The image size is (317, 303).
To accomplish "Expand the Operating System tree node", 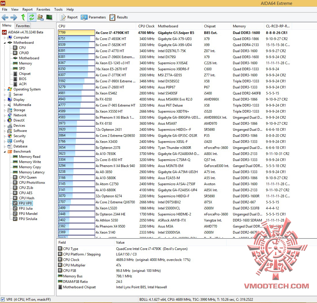I will 5,90.
